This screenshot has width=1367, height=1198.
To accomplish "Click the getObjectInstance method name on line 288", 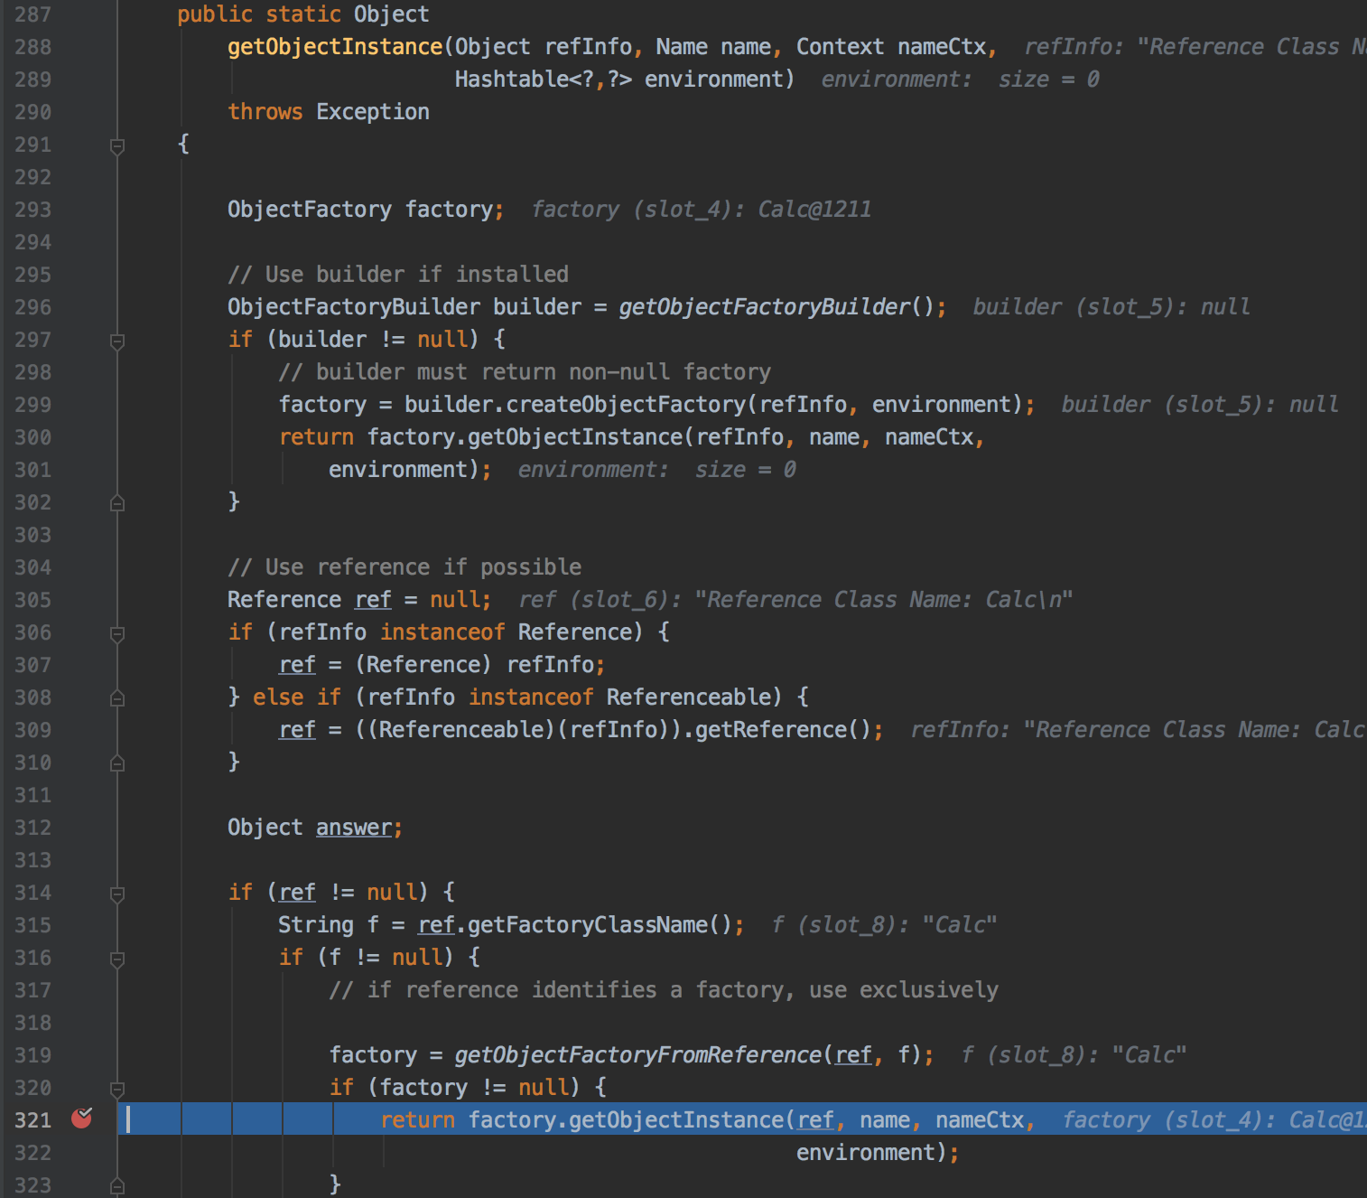I will coord(335,47).
